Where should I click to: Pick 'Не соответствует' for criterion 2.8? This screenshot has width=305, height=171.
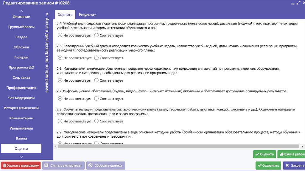[60, 121]
